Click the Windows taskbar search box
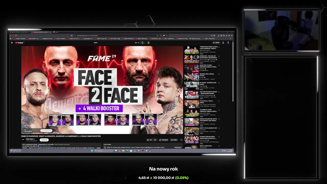Screen dimensions: 327x184 (104, 151)
